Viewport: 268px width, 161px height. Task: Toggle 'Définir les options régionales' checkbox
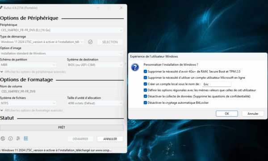coord(145,90)
